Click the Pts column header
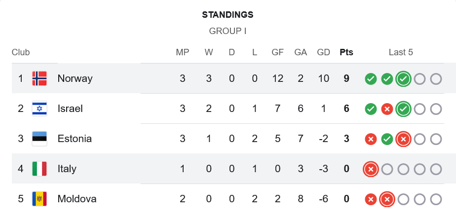 coord(346,52)
